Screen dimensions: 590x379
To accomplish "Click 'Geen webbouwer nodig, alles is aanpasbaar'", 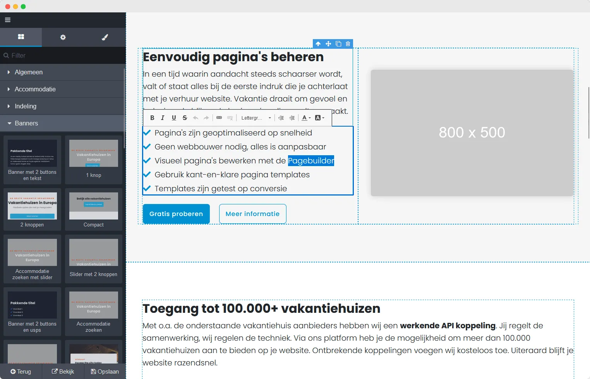I will point(240,147).
